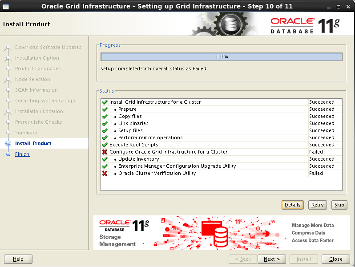Click Failed status of Oracle Cluster Verification Utility
This screenshot has width=355, height=267.
(x=316, y=173)
